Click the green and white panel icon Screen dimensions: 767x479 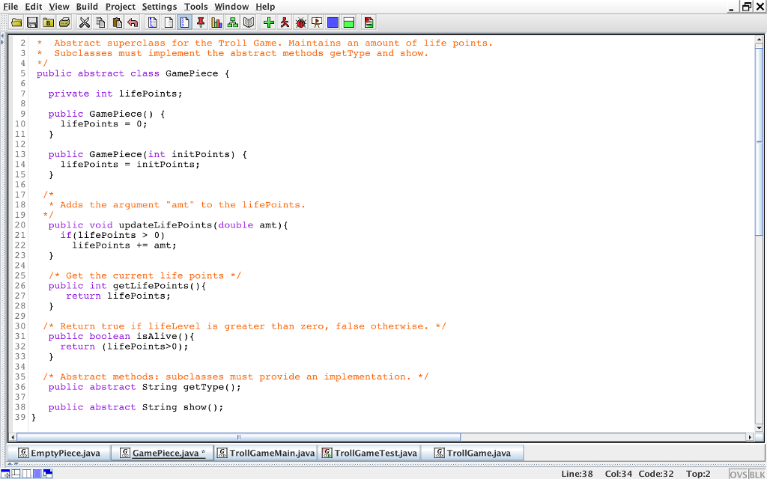pyautogui.click(x=349, y=22)
